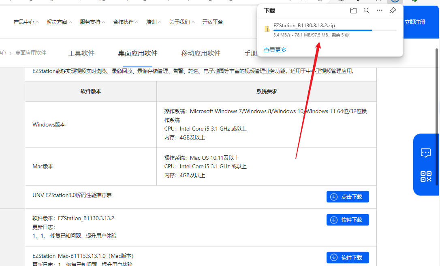Image resolution: width=440 pixels, height=266 pixels.
Task: Open the feedback chat icon on blue sidebar
Action: tap(426, 153)
